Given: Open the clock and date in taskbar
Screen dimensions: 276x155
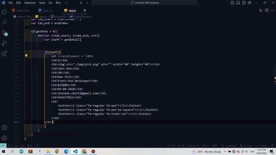Looking at the screenshot, I should [261, 152].
